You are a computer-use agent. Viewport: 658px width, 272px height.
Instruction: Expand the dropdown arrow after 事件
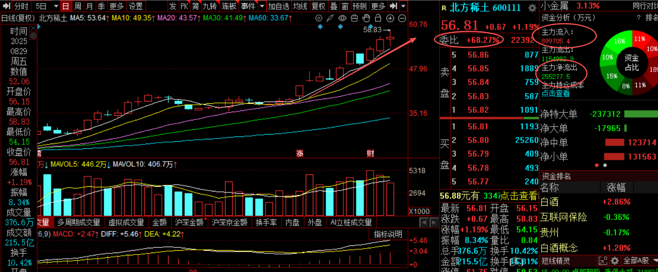(262, 6)
